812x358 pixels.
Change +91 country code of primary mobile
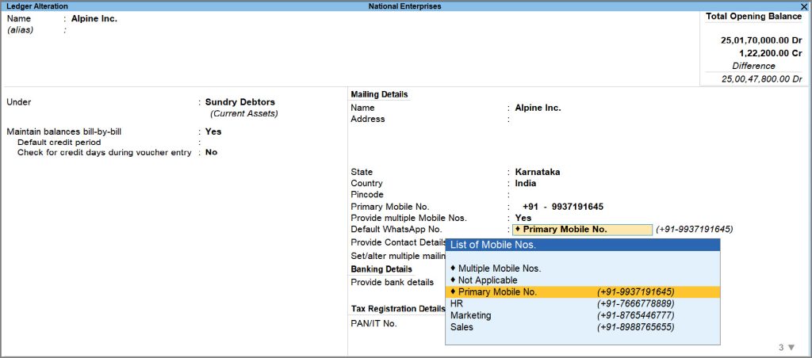(x=530, y=207)
